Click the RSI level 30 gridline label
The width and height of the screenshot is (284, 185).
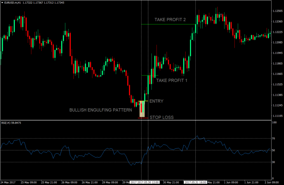pos(274,161)
